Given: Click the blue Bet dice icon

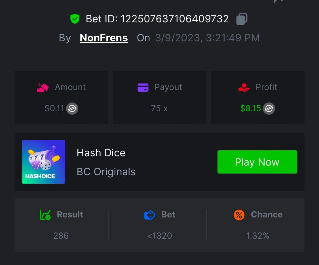Looking at the screenshot, I should (x=150, y=215).
